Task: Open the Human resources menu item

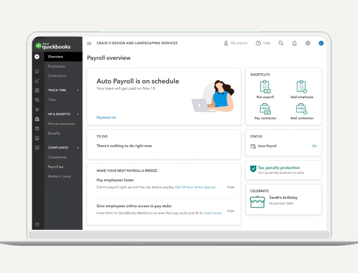Action: point(61,124)
